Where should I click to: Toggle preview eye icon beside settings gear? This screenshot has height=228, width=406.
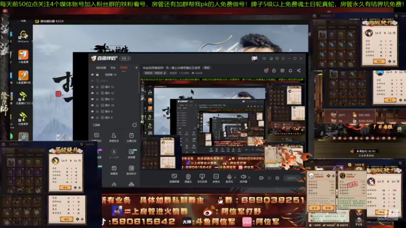pos(269,178)
